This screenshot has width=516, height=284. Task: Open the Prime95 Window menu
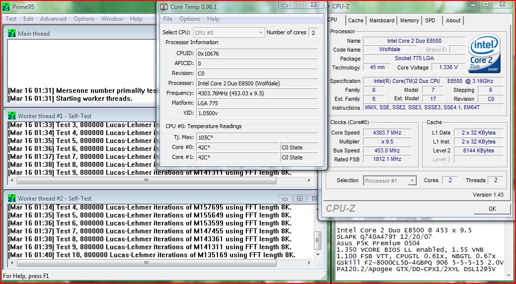[112, 19]
